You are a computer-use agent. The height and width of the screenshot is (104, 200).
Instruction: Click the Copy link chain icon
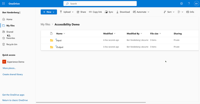[x=90, y=12]
